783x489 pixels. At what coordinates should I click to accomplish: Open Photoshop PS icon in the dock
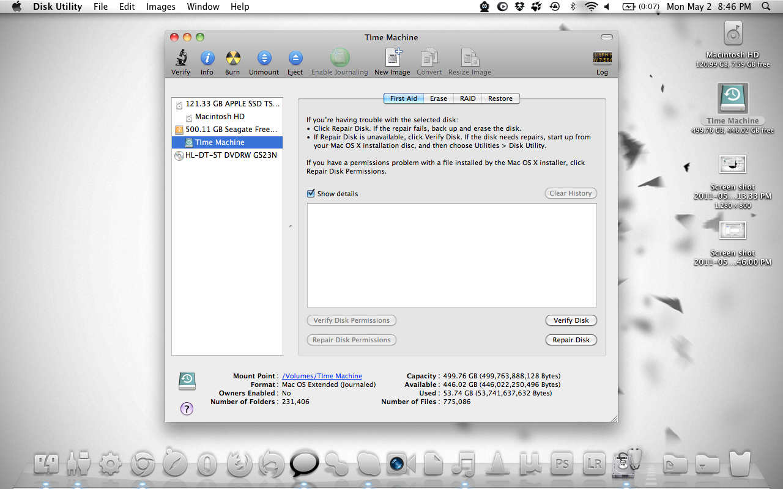tap(562, 464)
